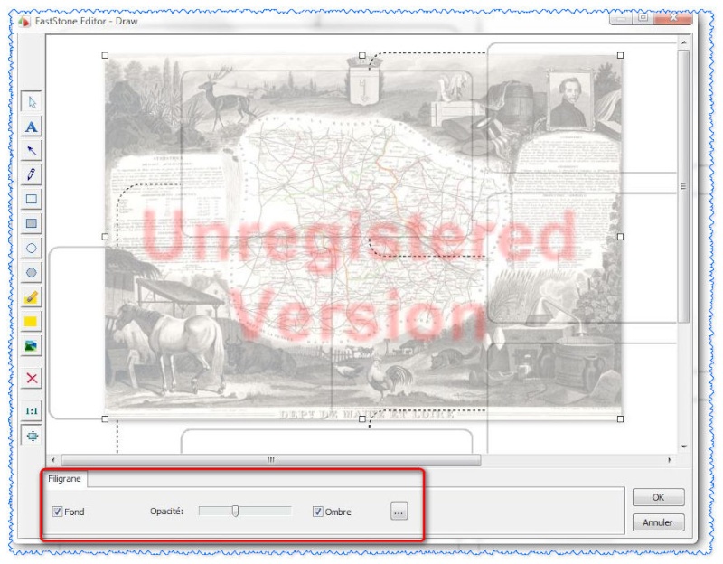
Task: Click the left-middle selection handle of the image
Action: click(105, 237)
